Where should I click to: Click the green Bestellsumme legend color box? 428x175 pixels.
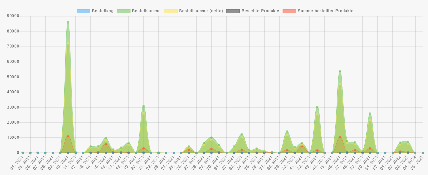[x=123, y=11]
